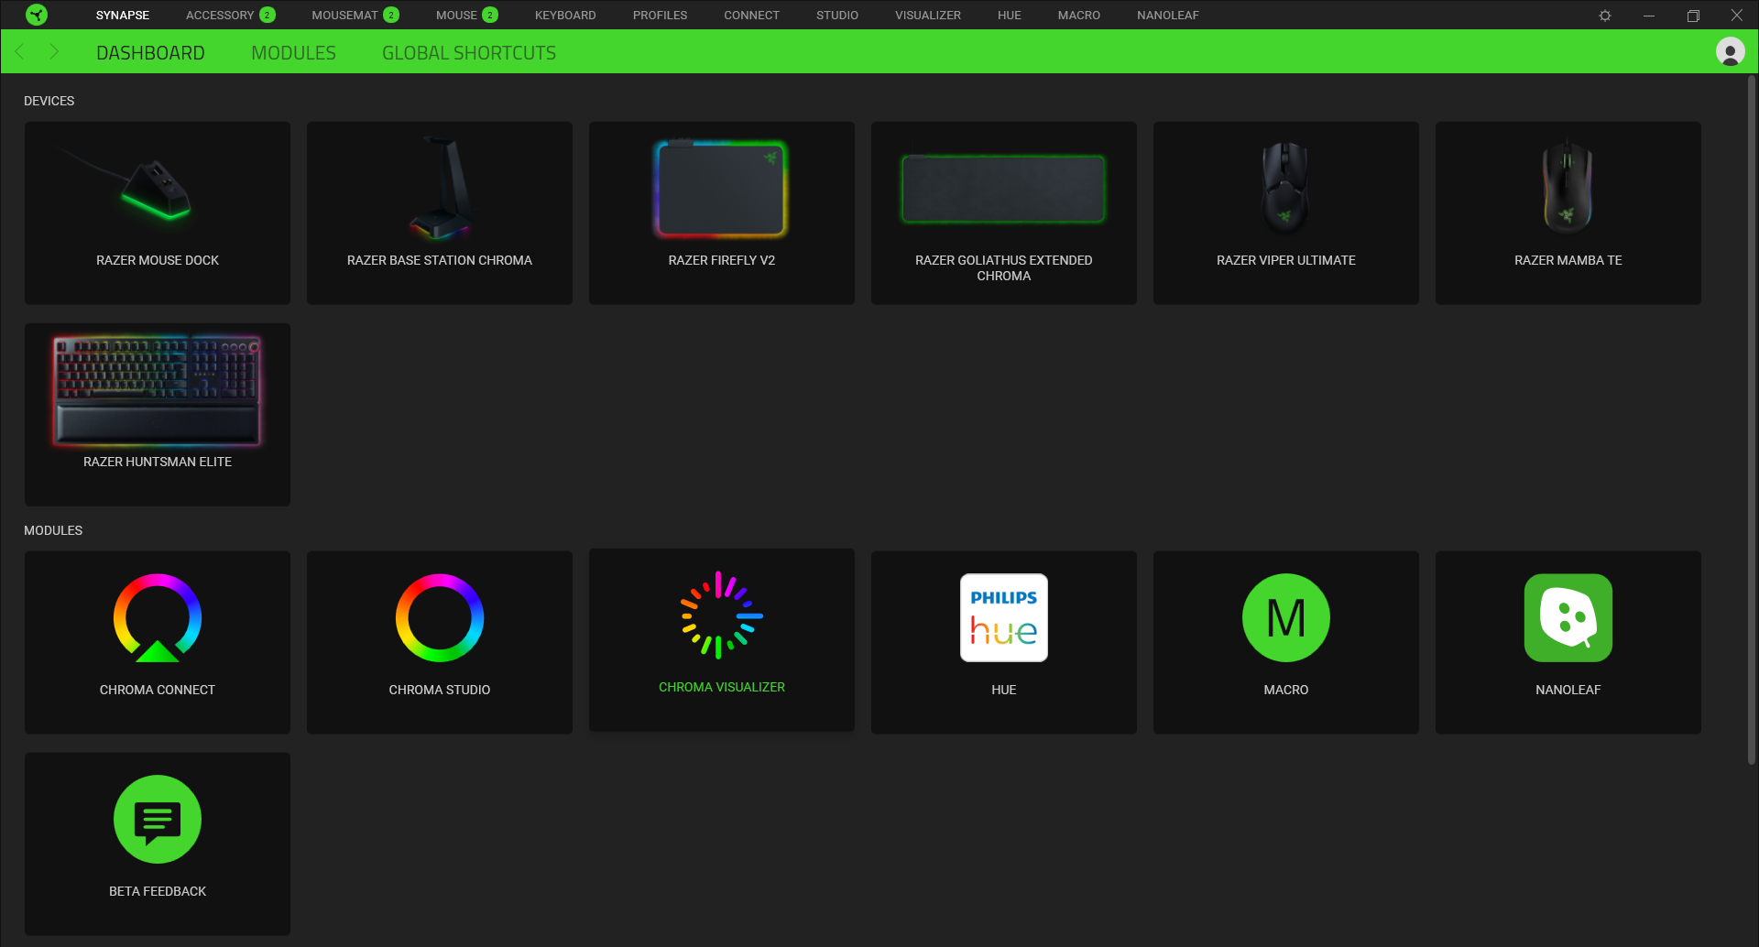Open the Nanoleaf top tab

1168,16
